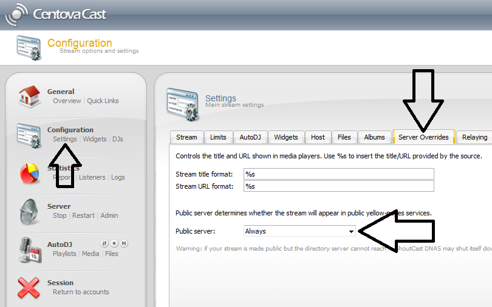Click the Session section heading
The width and height of the screenshot is (492, 307).
click(60, 283)
